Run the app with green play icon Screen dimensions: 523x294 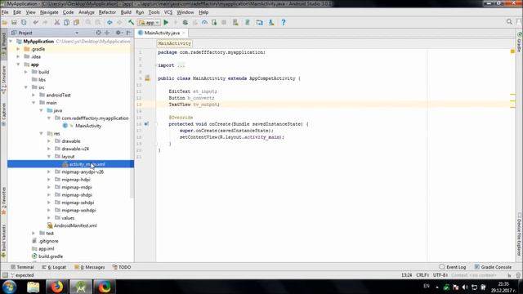[x=166, y=22]
